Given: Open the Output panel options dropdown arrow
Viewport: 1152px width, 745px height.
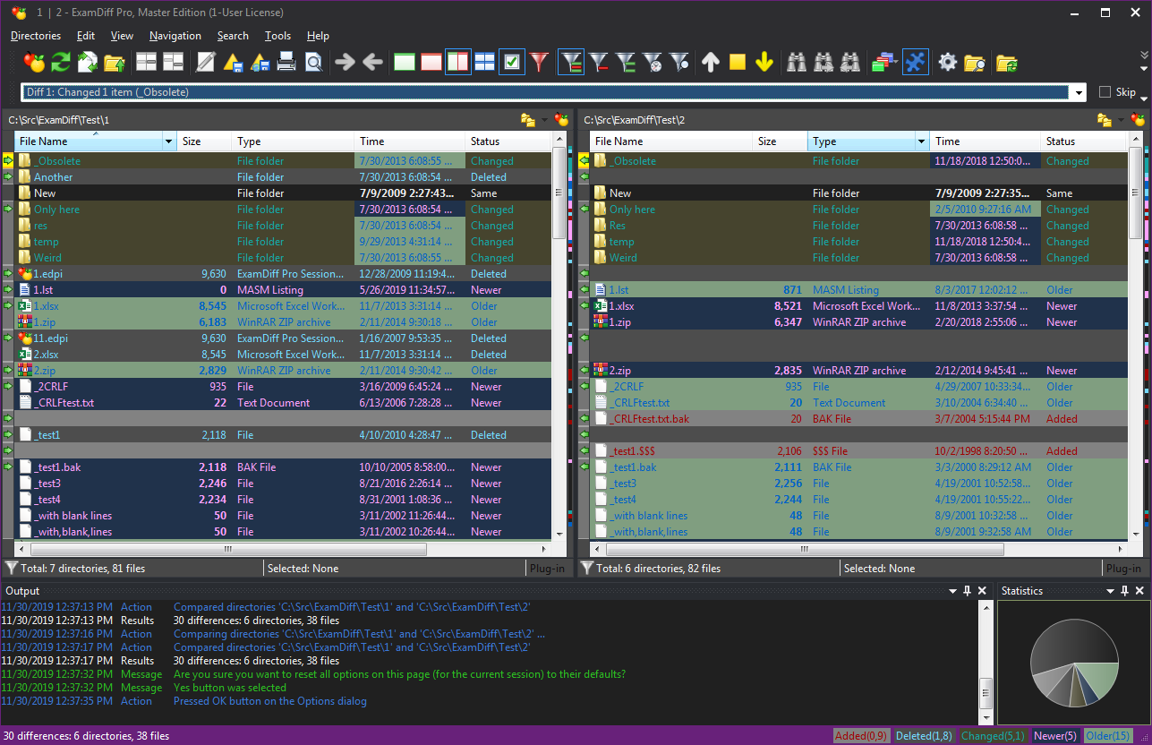Looking at the screenshot, I should click(951, 591).
